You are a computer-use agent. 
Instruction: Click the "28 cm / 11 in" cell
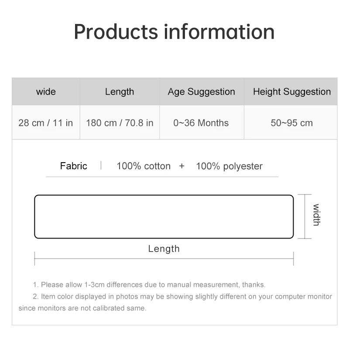coord(46,123)
